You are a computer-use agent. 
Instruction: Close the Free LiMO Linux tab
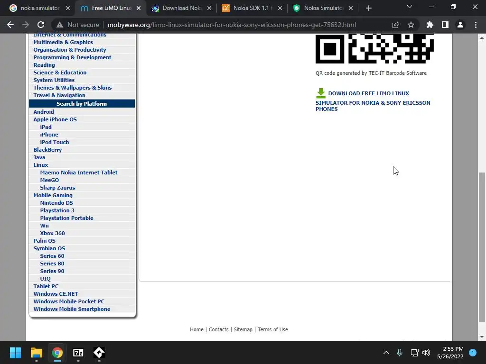(139, 9)
